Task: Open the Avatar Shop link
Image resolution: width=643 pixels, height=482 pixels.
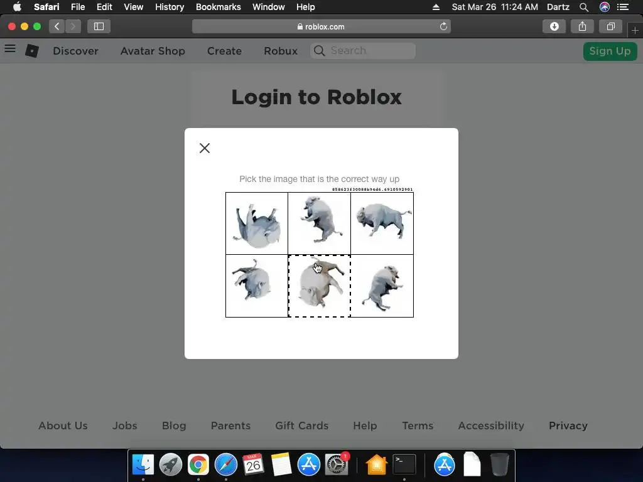Action: pos(153,51)
